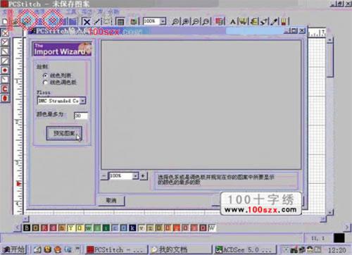352x255 pixels.
Task: Pick the dark green i swatch in palette
Action: 106,228
